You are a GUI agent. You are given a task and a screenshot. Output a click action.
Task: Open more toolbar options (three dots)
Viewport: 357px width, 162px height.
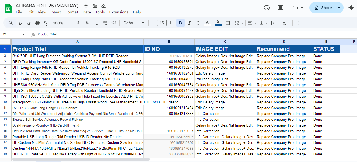coord(298,23)
